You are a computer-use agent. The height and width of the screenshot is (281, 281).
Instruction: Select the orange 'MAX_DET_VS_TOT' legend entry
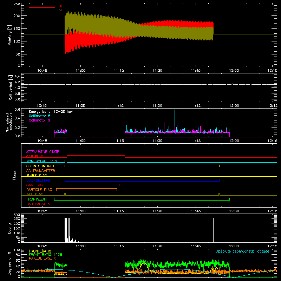[x=44, y=258]
